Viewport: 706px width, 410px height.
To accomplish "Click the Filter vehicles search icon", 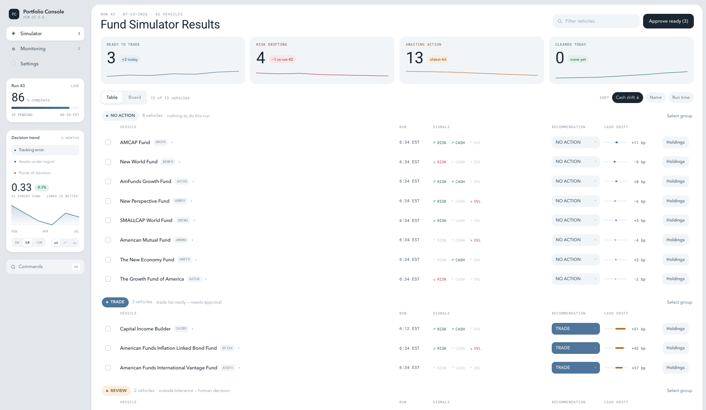I will coord(560,21).
